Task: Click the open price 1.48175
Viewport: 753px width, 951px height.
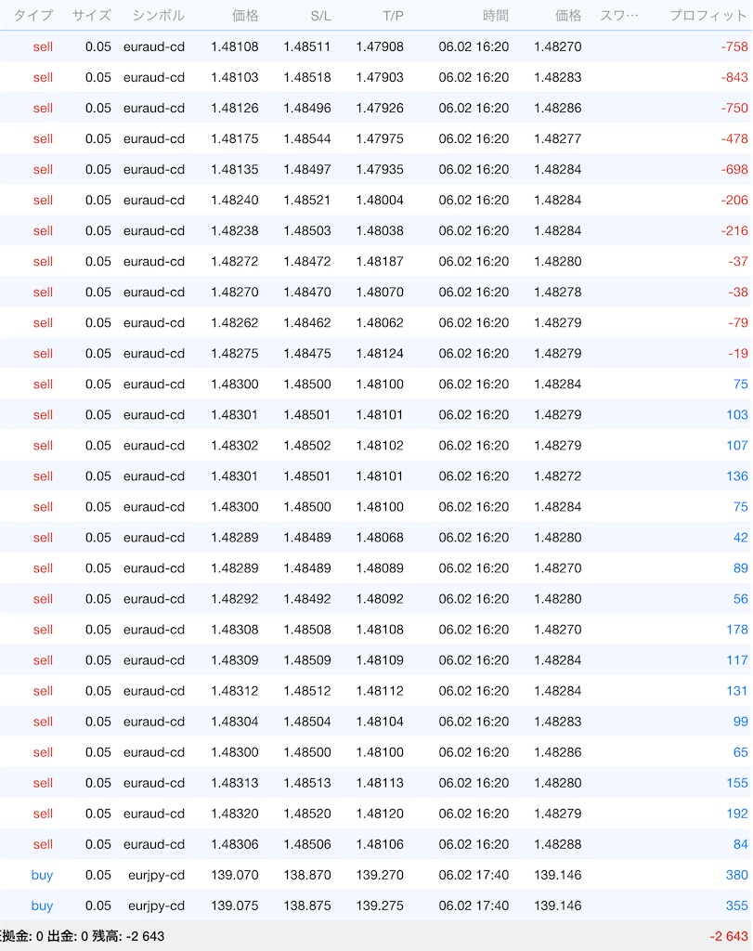Action: pos(235,139)
